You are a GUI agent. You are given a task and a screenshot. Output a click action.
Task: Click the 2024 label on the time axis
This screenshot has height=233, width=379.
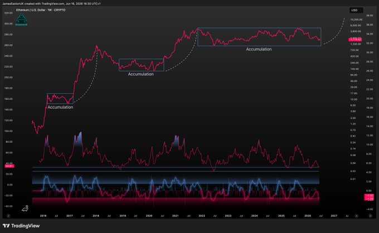point(255,216)
